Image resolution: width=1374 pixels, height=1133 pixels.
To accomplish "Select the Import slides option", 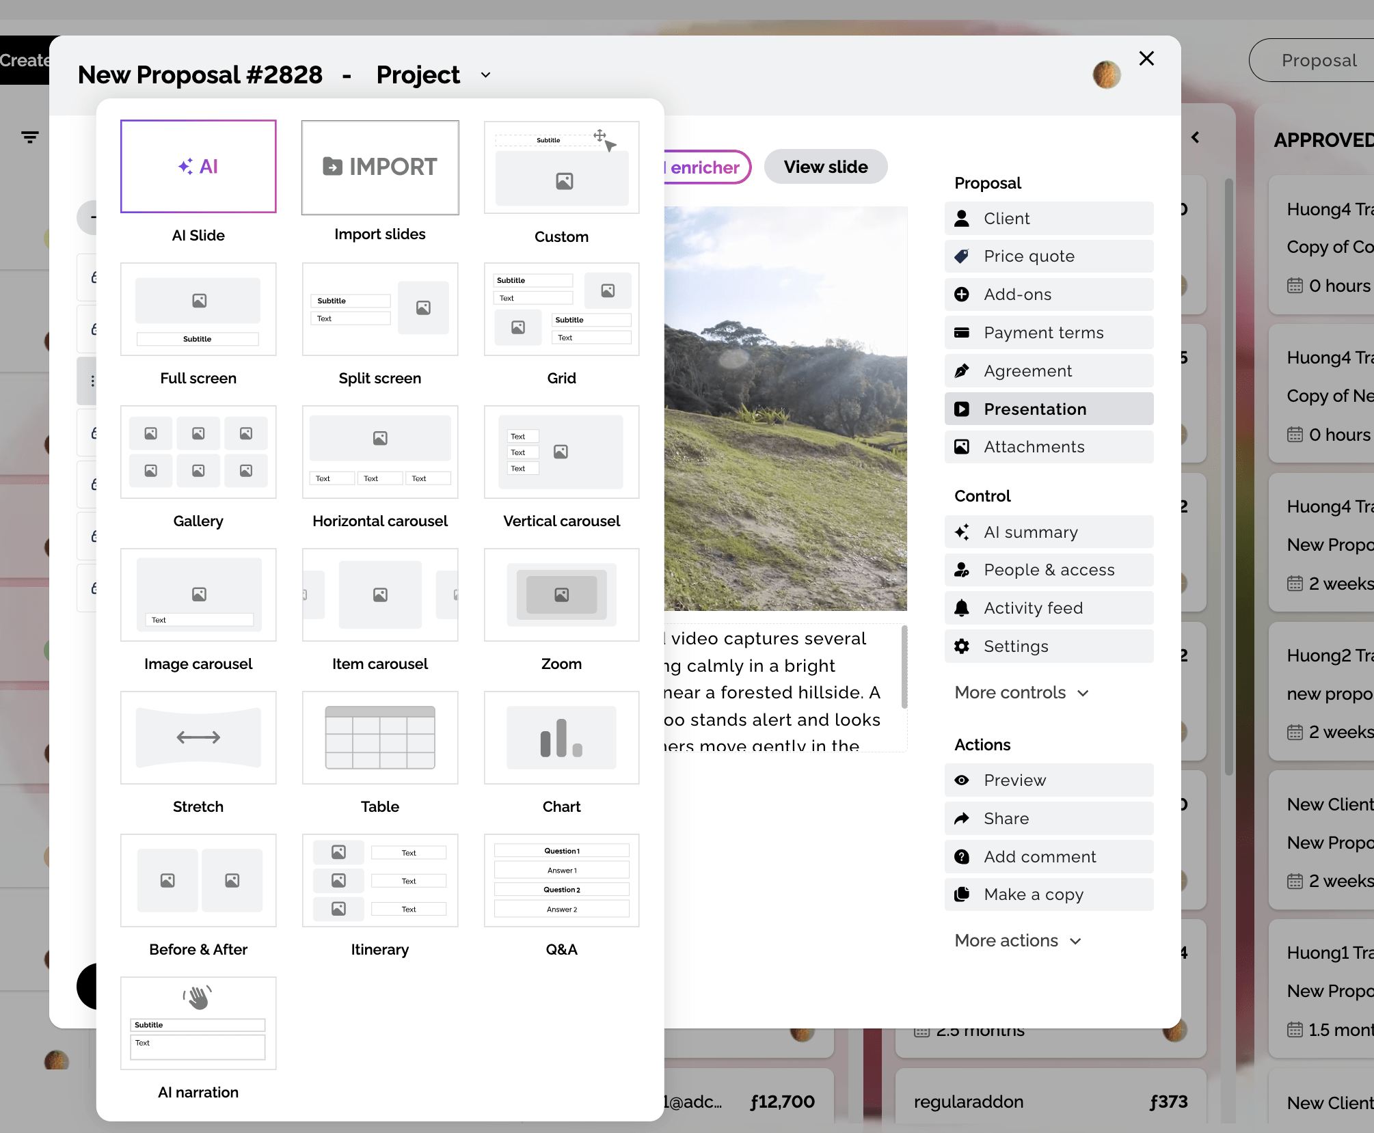I will coord(380,167).
